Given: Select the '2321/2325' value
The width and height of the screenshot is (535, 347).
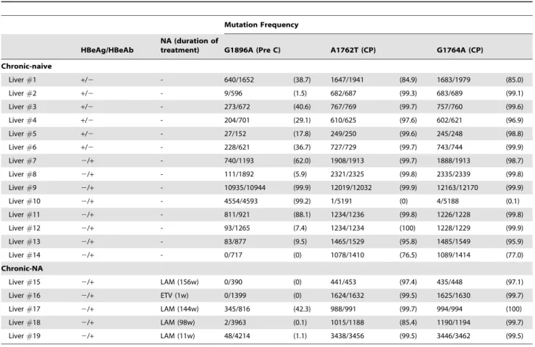Looking at the screenshot, I should (x=347, y=173).
